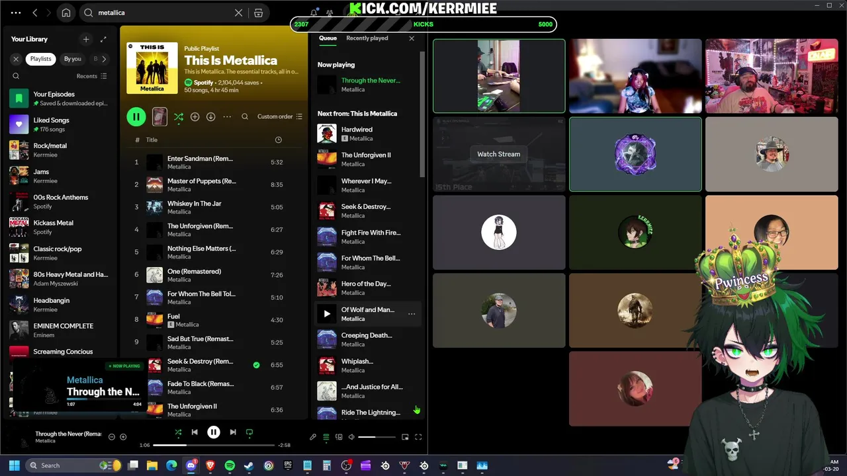Mute the volume speaker

pos(351,436)
